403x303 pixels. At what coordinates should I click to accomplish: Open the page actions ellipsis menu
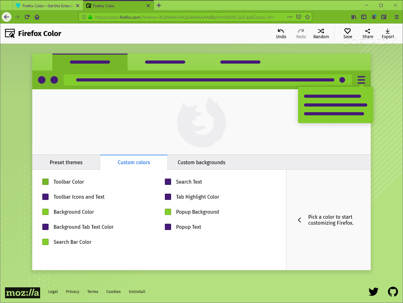pos(290,17)
